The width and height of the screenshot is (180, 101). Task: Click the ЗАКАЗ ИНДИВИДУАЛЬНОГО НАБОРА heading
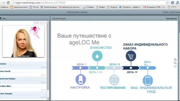point(145,46)
